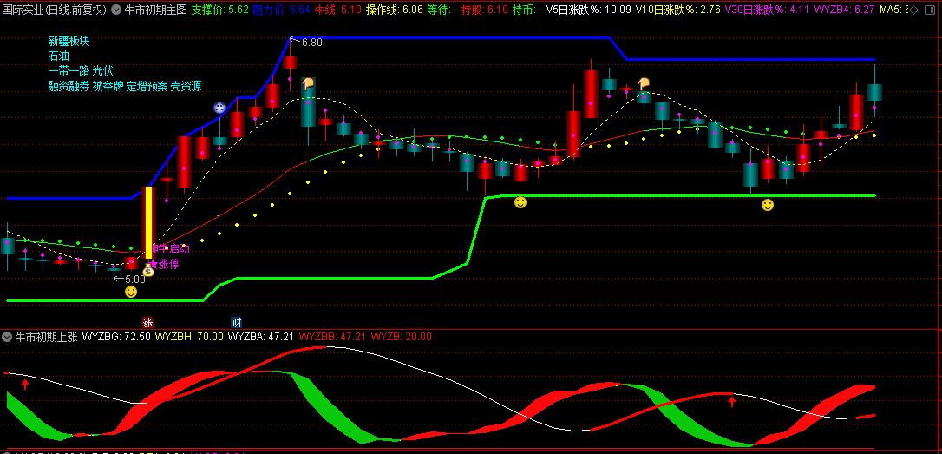Click the V5日涨跌%: 10.09 value
The height and width of the screenshot is (454, 942).
coord(589,10)
